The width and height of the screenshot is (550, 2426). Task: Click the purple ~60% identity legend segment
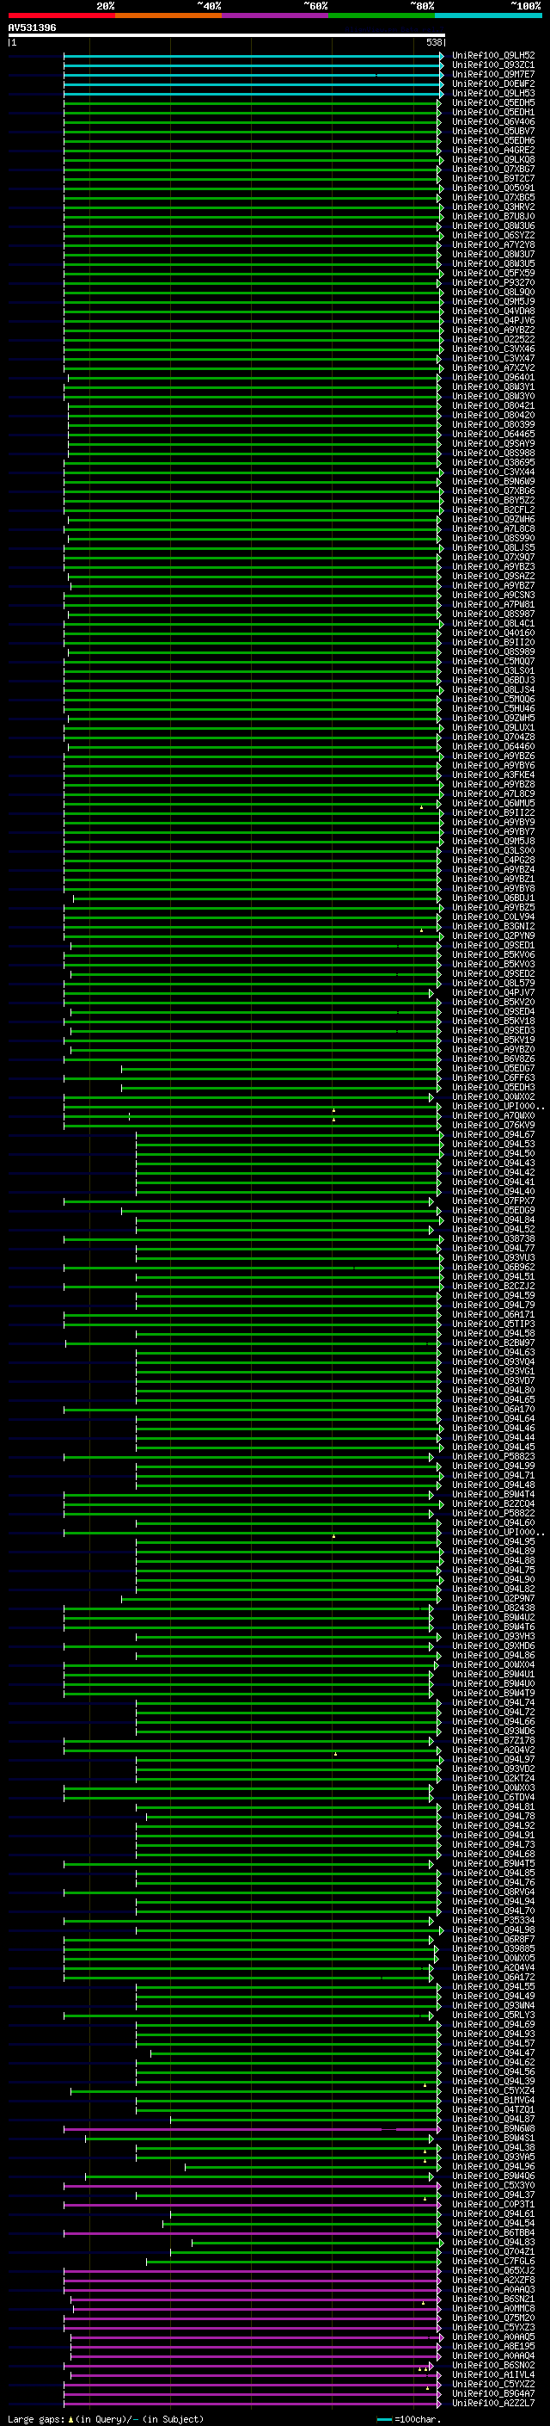tap(276, 15)
